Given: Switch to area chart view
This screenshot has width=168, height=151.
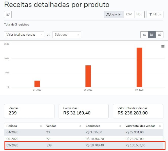Looking at the screenshot, I should coord(144,35).
